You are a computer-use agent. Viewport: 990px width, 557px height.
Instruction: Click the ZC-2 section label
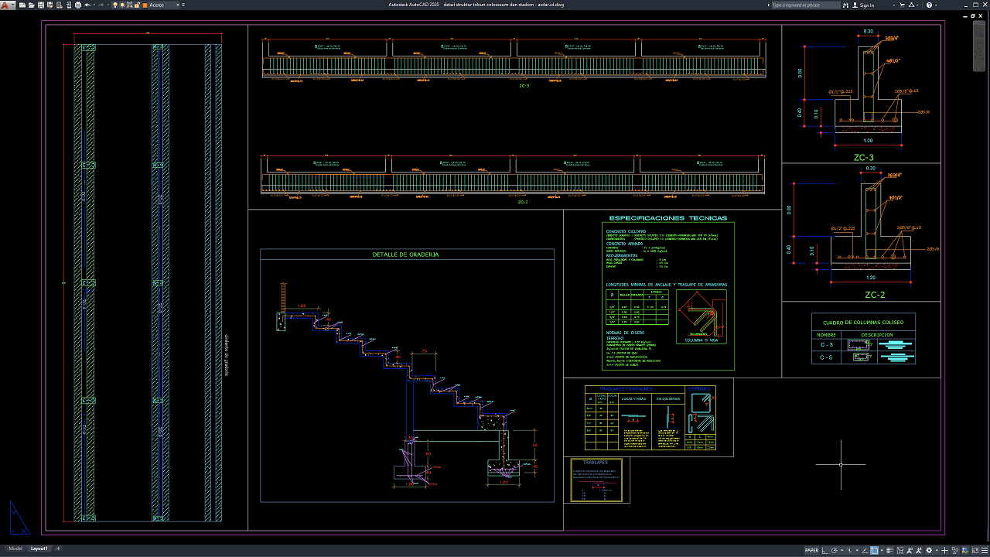875,295
